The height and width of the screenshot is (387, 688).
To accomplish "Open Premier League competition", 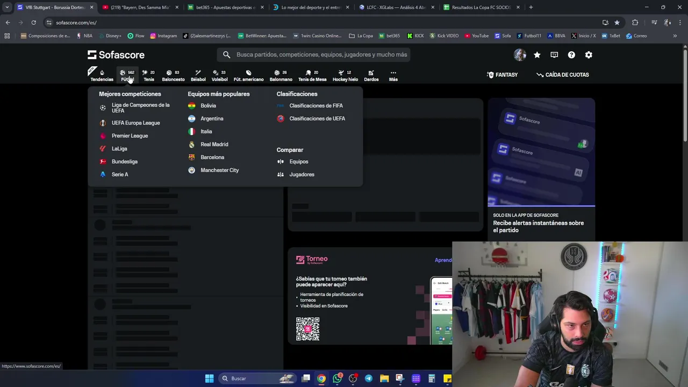I will click(x=124, y=135).
